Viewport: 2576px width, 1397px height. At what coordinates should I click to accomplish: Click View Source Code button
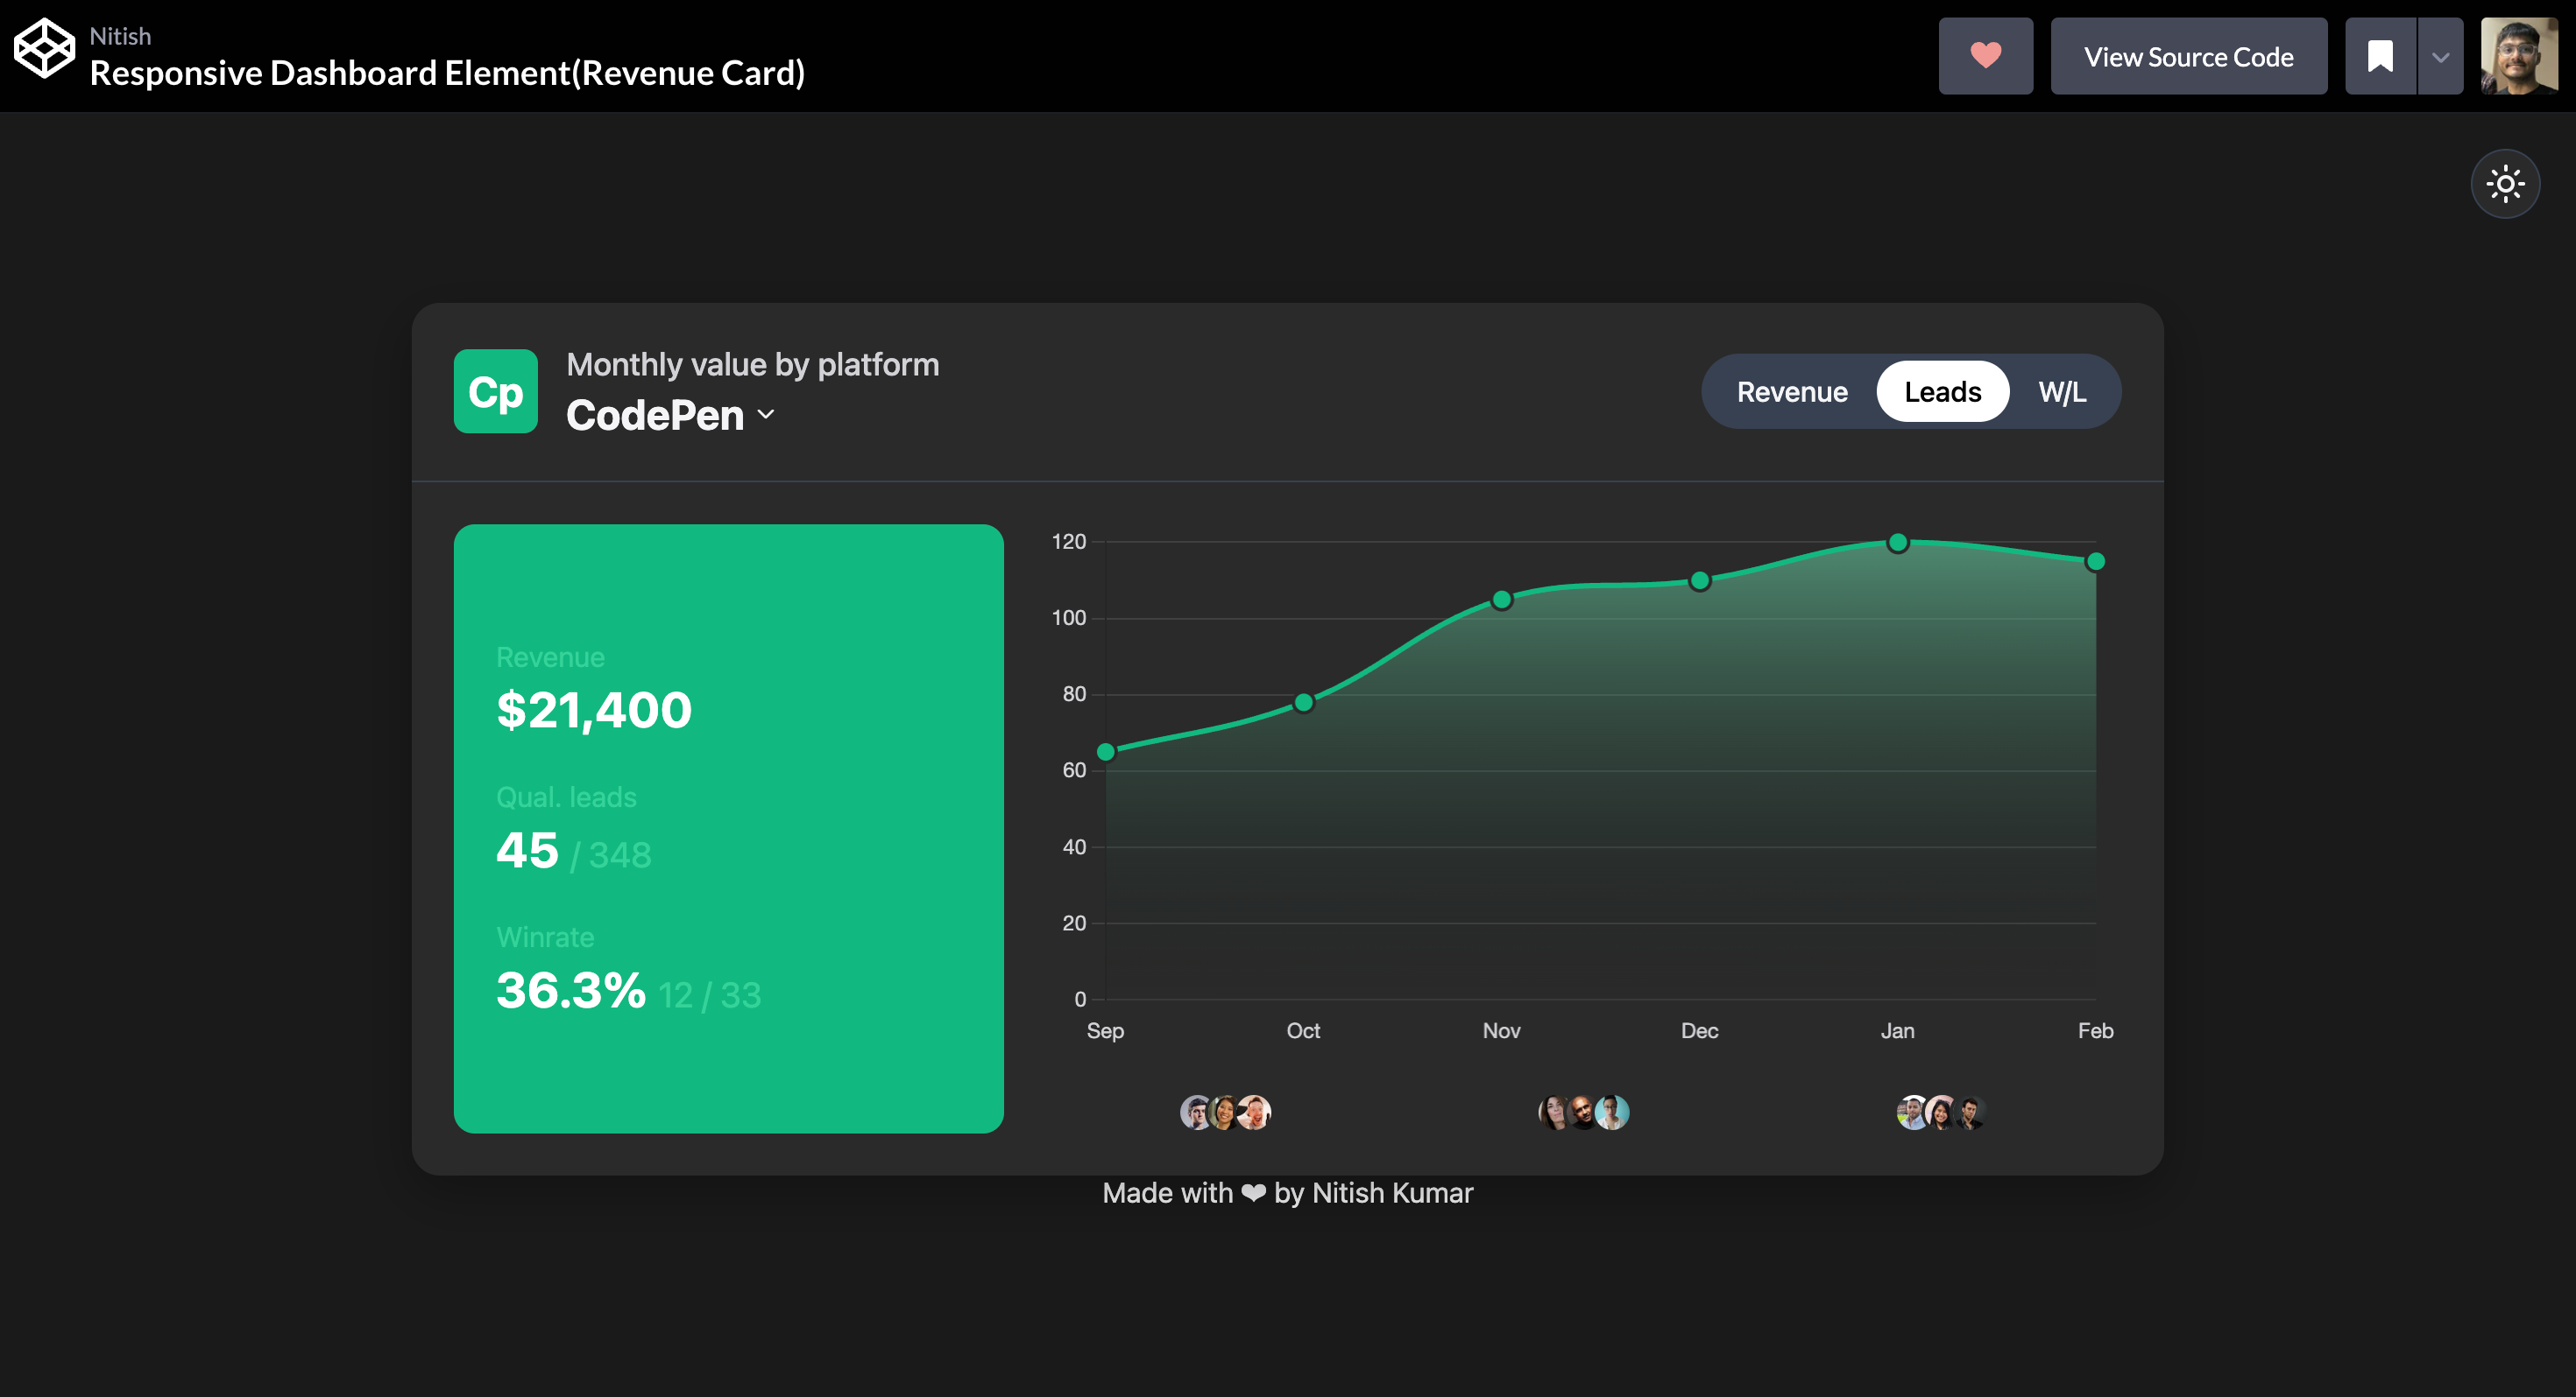(2188, 56)
